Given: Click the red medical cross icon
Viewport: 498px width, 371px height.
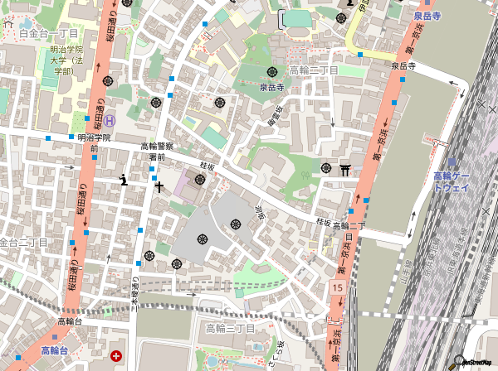Looking at the screenshot, I should click(x=115, y=356).
